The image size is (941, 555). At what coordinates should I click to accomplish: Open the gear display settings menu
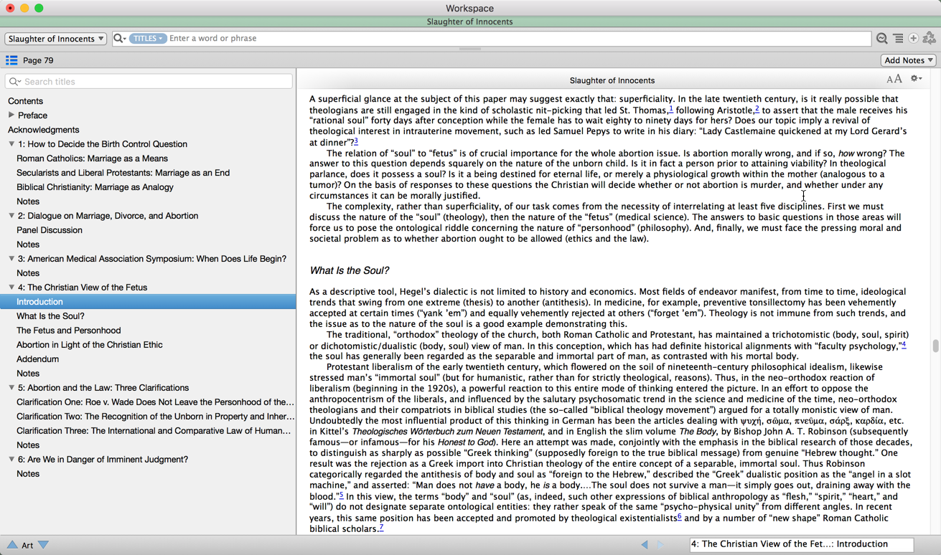pyautogui.click(x=916, y=79)
